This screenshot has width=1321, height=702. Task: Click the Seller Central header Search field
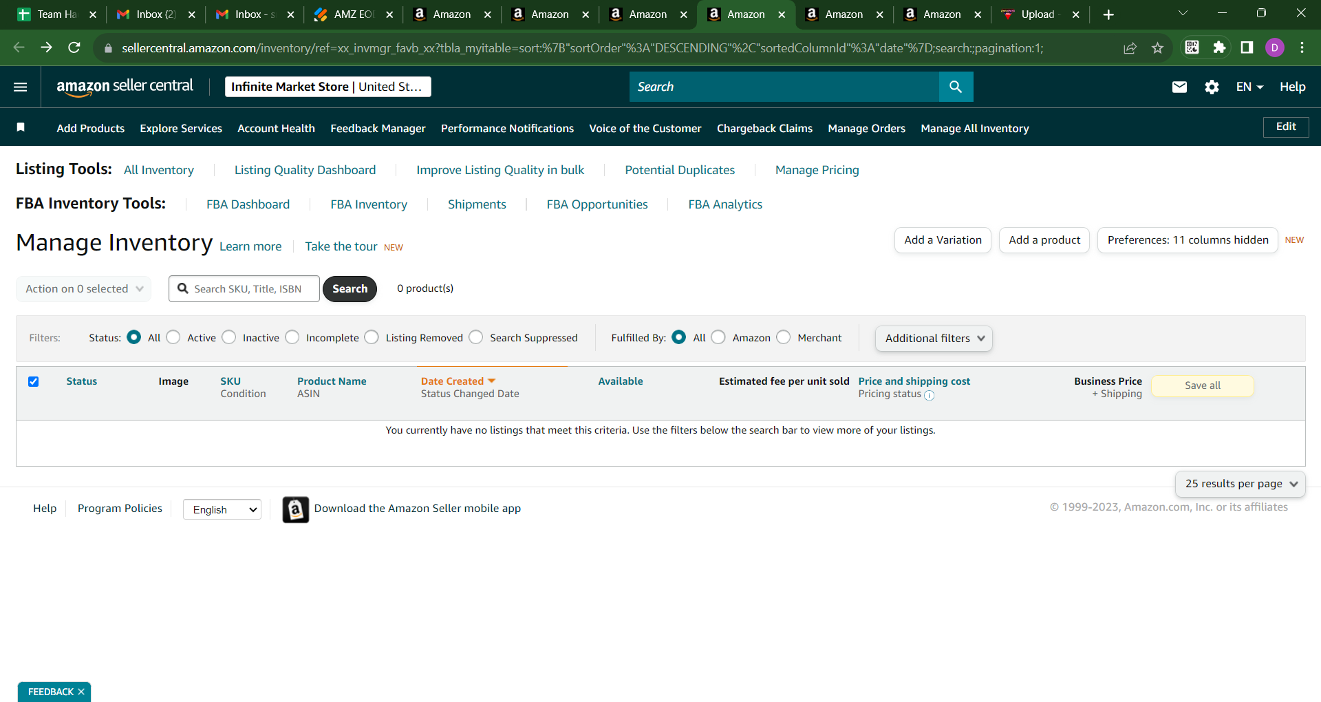(x=784, y=87)
